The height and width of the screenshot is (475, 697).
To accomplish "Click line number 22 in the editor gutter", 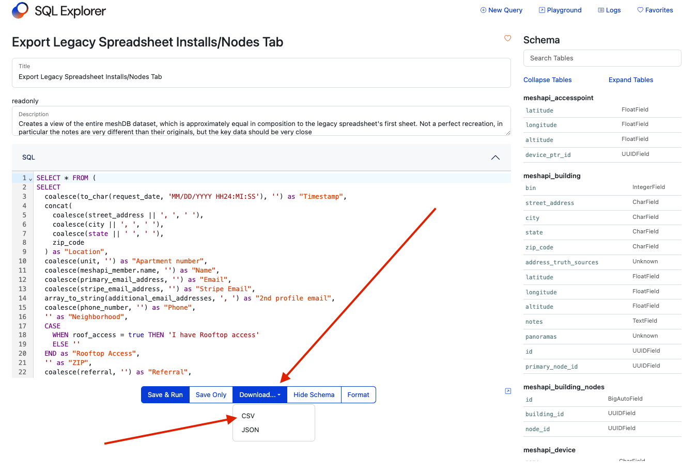I will pyautogui.click(x=22, y=372).
